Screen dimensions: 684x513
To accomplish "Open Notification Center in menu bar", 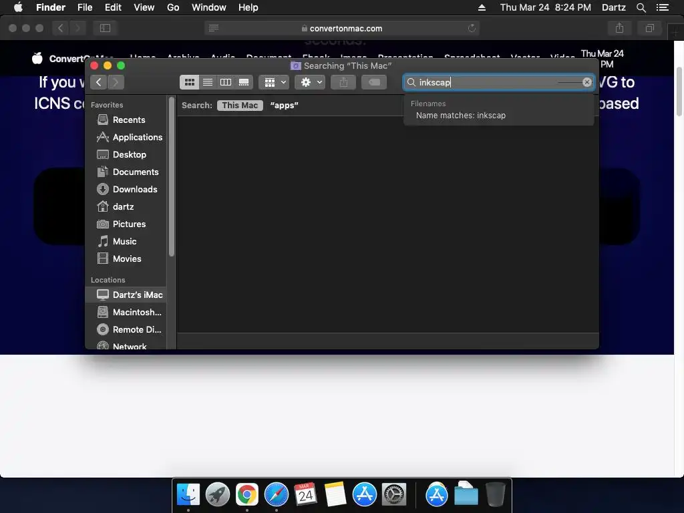I will point(663,7).
